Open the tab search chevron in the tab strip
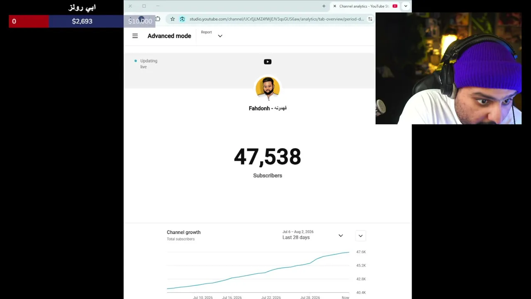The width and height of the screenshot is (531, 299). pyautogui.click(x=406, y=6)
